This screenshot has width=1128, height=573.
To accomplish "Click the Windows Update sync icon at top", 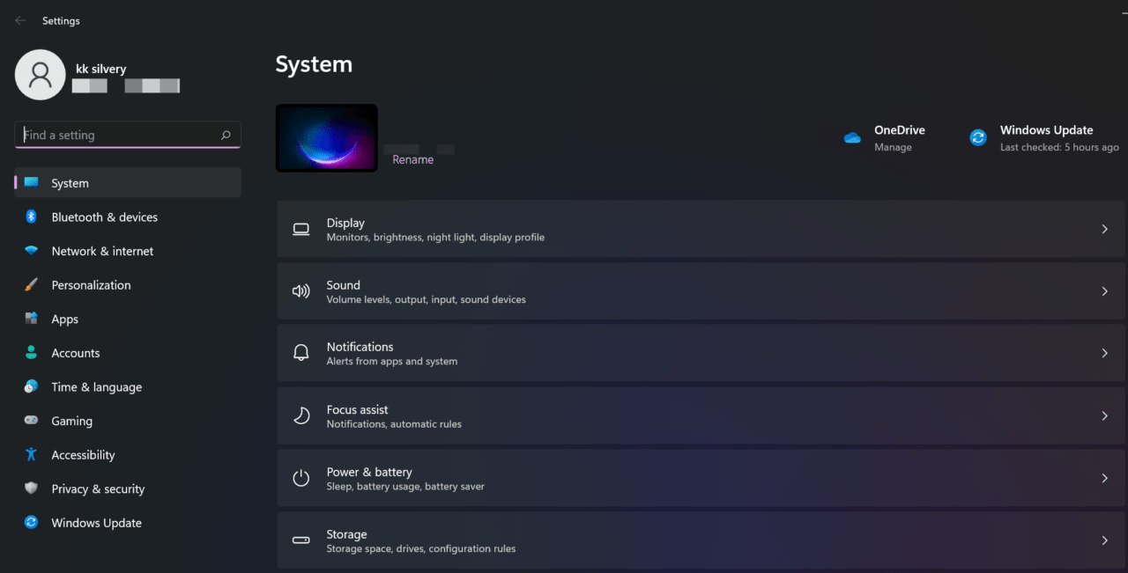I will tap(978, 138).
